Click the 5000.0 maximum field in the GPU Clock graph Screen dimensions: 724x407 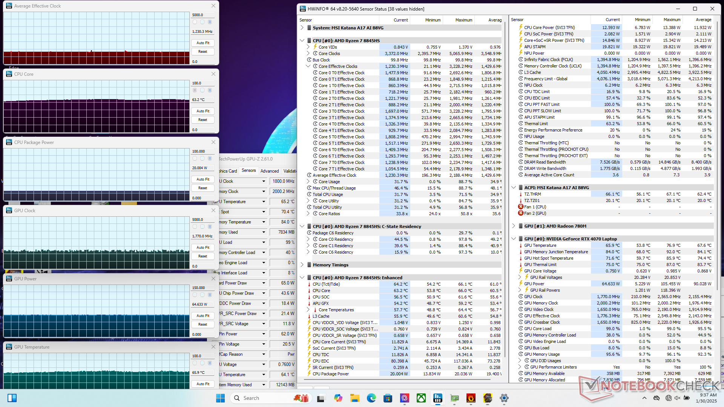(203, 219)
